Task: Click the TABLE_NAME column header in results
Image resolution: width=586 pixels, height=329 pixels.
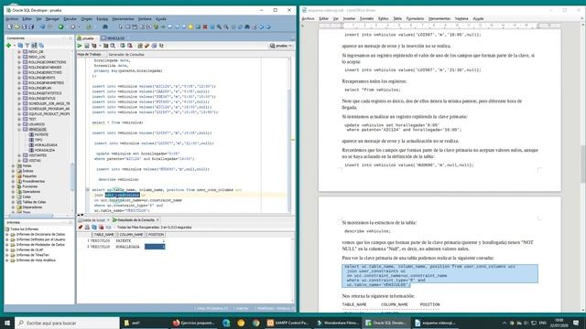Action: (104, 235)
